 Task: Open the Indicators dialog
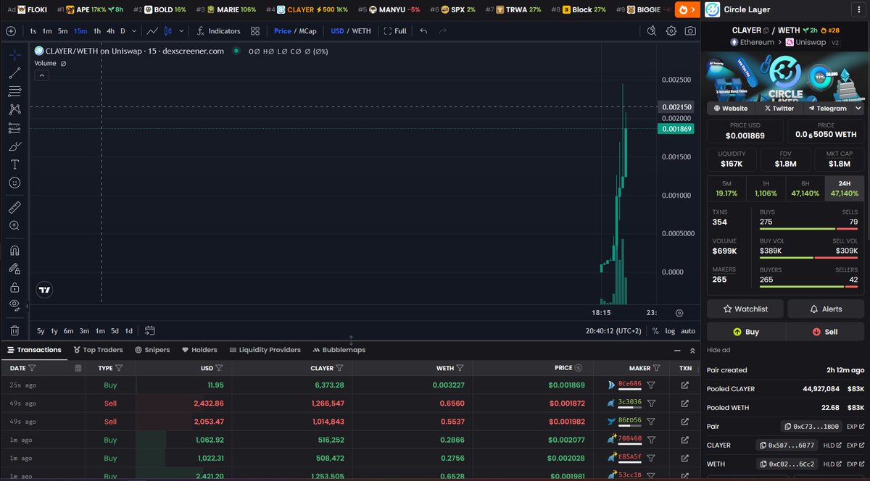pos(217,31)
